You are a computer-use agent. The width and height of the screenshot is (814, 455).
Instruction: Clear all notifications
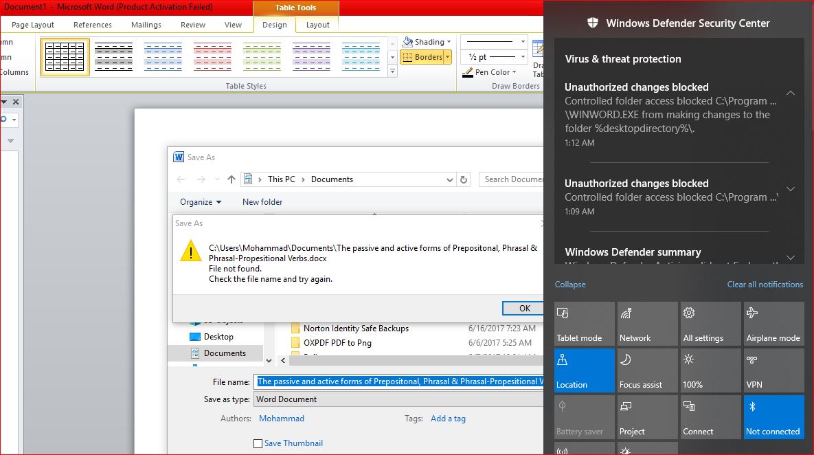pos(765,285)
